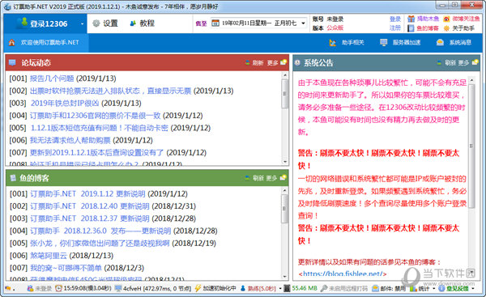Expand the arrow beside 登录12306
This screenshot has height=297, width=486.
tap(82, 23)
